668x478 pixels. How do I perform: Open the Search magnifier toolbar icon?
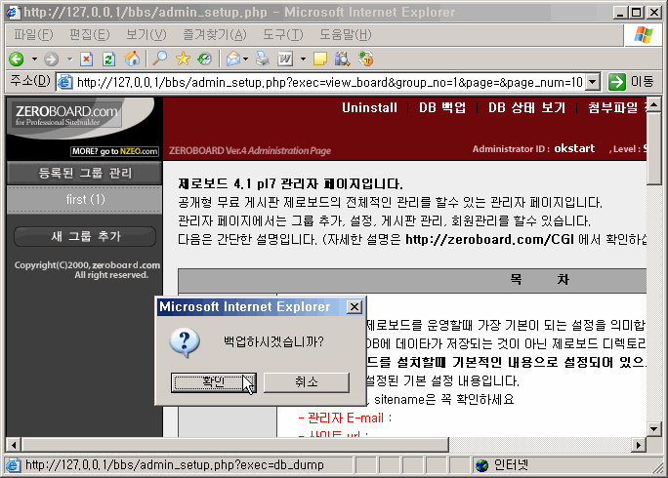(x=160, y=59)
